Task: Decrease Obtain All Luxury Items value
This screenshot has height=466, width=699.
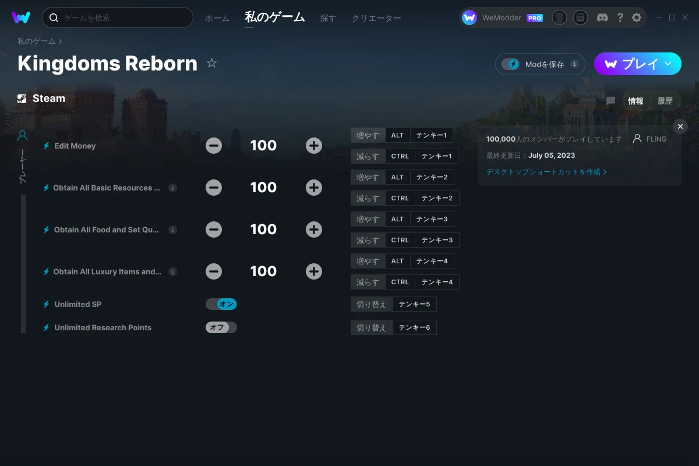Action: pyautogui.click(x=214, y=271)
